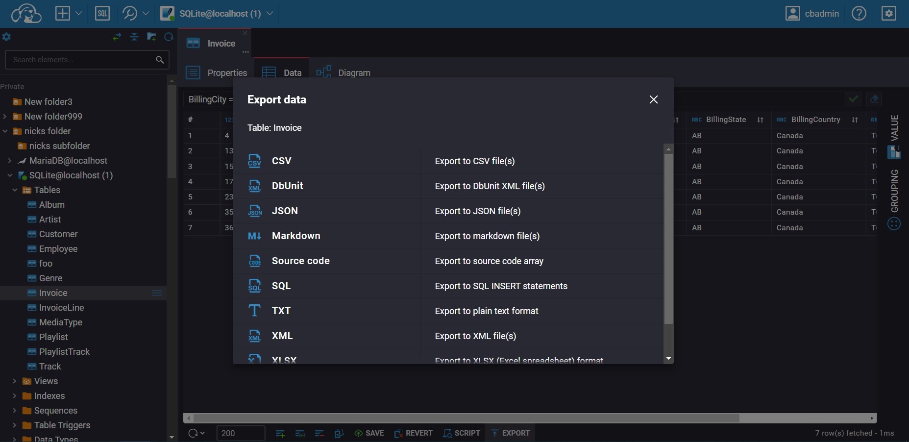Click the SAVE button in bottom toolbar

369,433
